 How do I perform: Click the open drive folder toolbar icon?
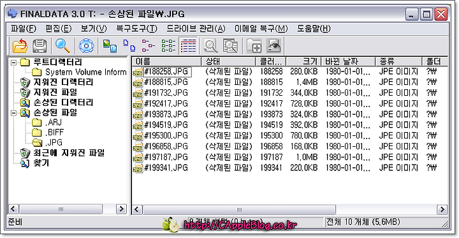(20, 46)
